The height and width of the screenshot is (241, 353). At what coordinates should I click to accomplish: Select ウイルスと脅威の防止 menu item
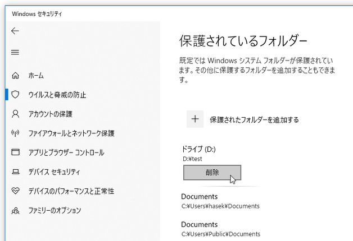(x=57, y=95)
